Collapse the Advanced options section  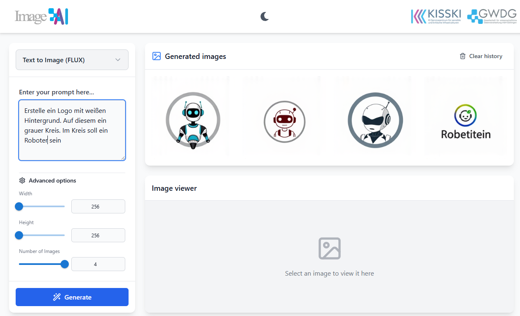52,181
